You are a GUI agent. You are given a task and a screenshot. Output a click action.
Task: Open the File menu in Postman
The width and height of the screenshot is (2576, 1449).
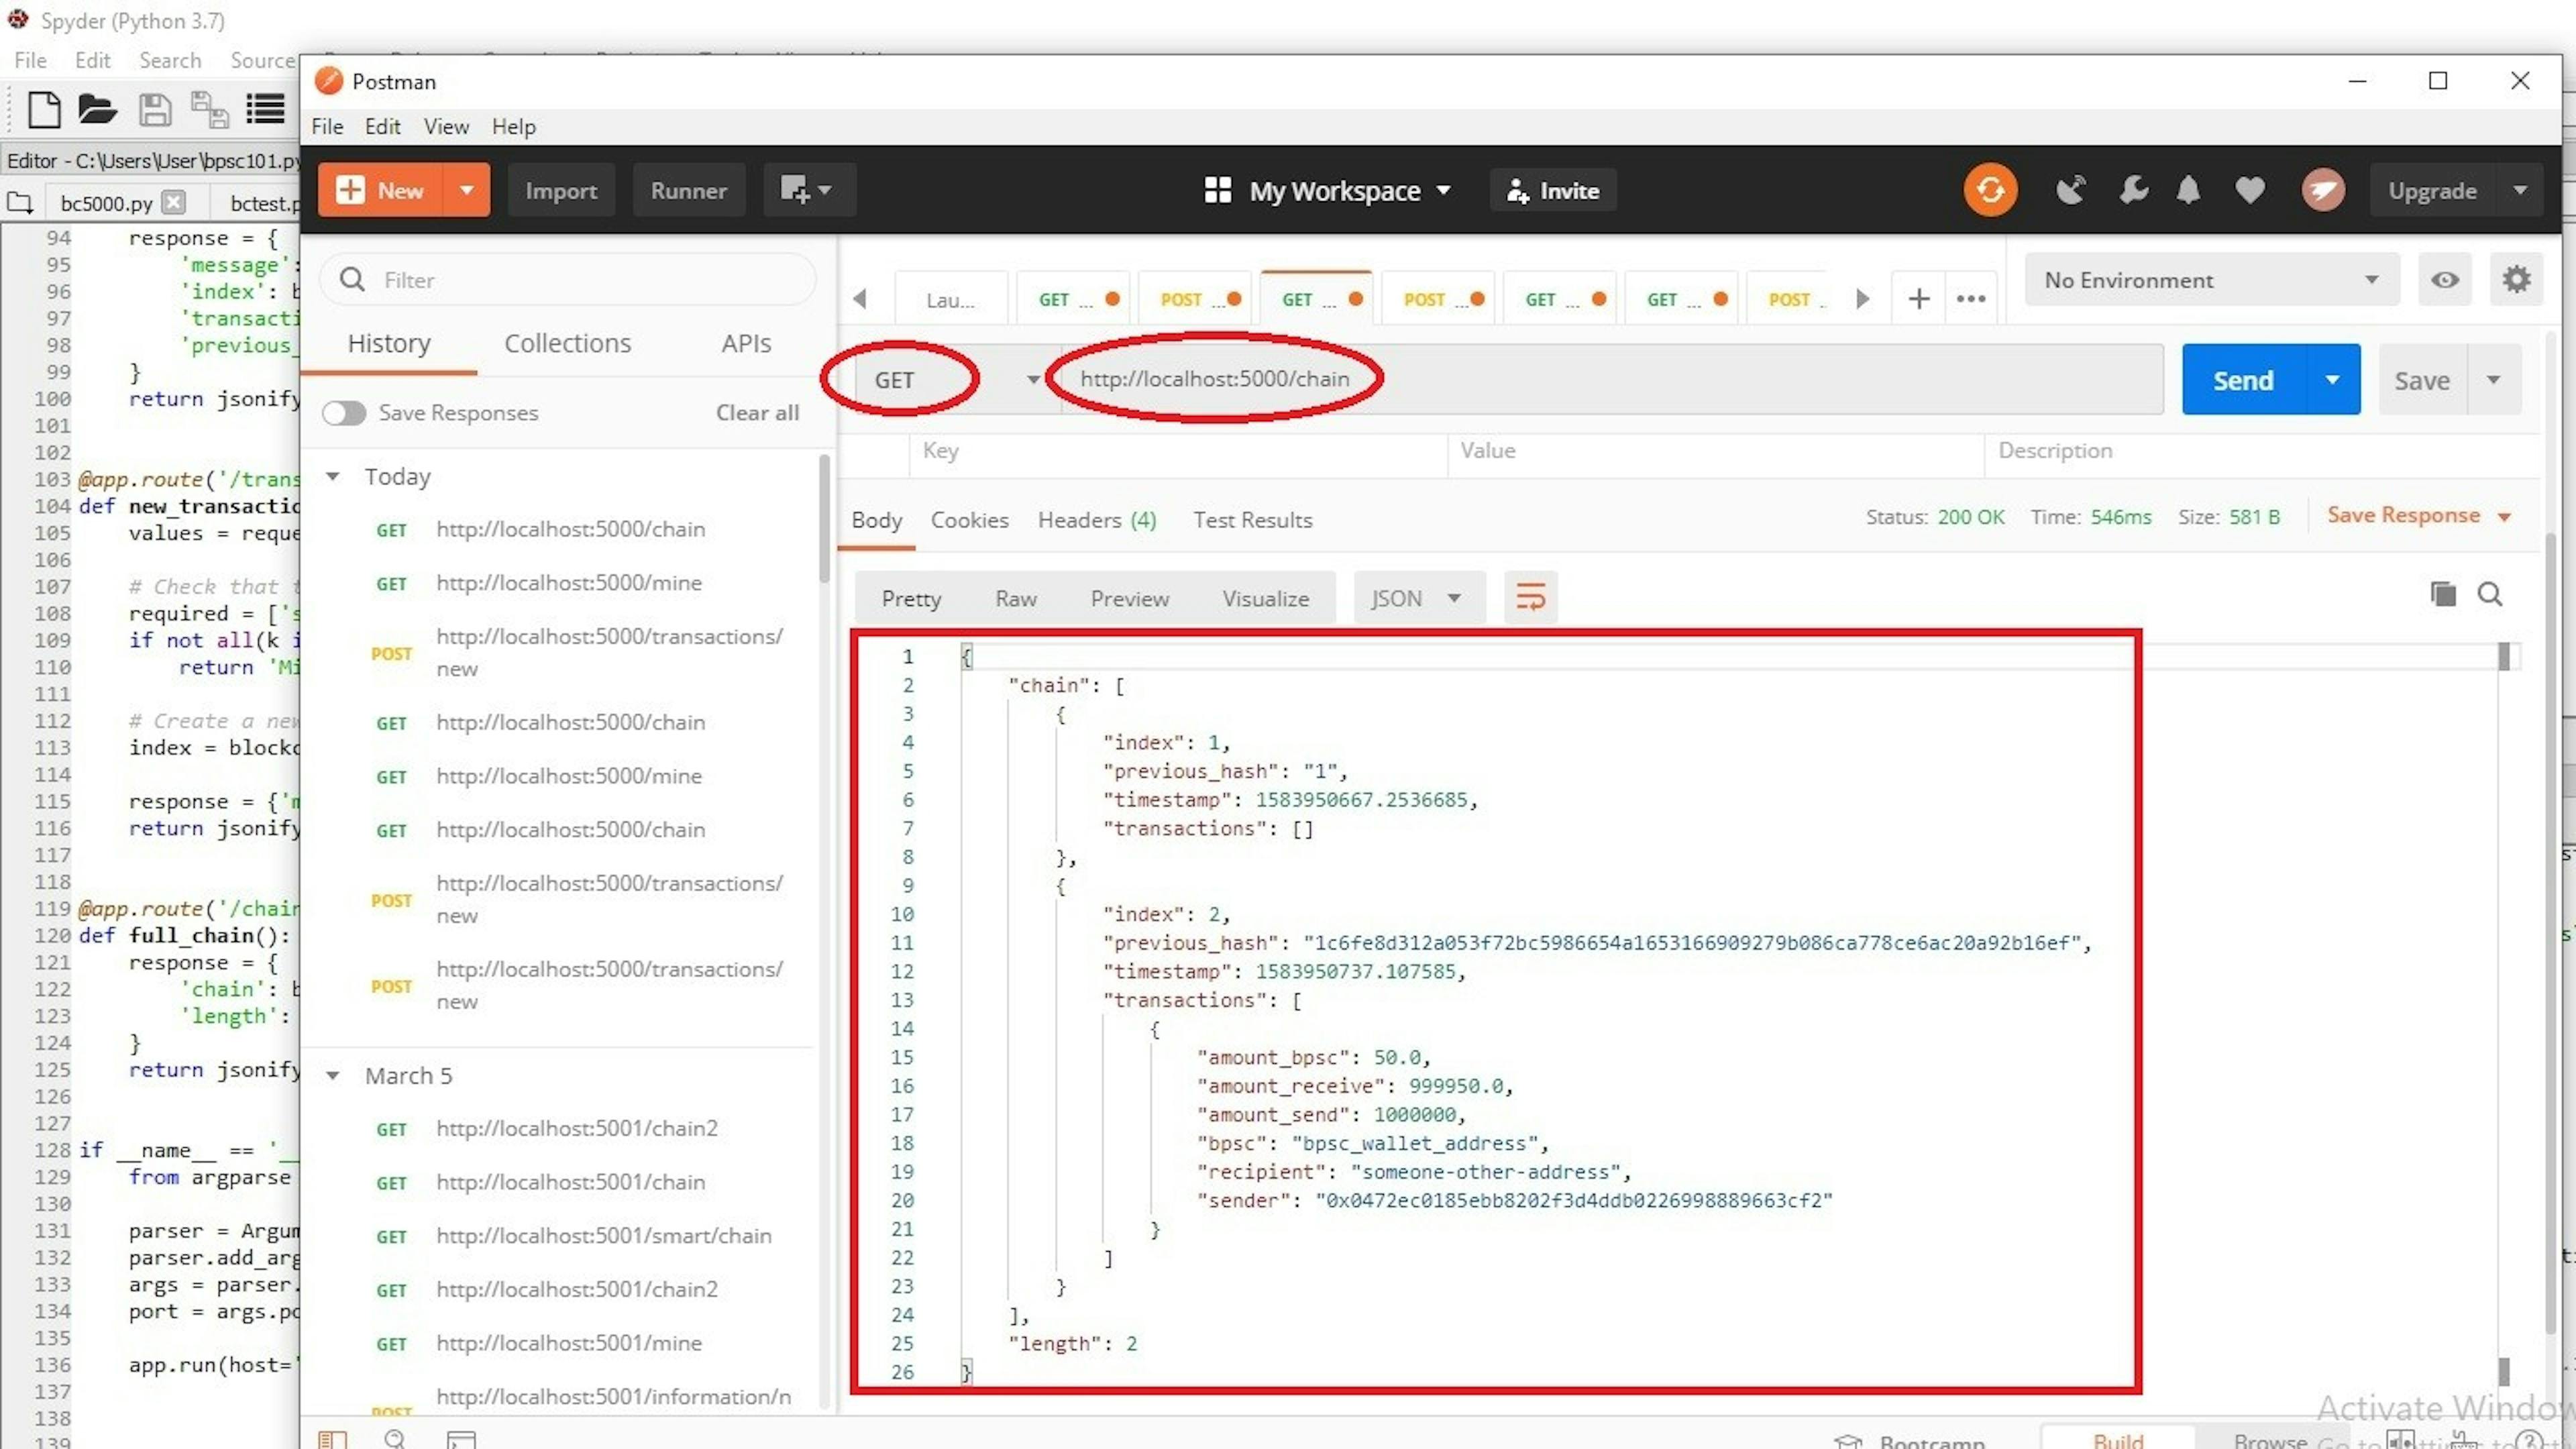click(327, 127)
